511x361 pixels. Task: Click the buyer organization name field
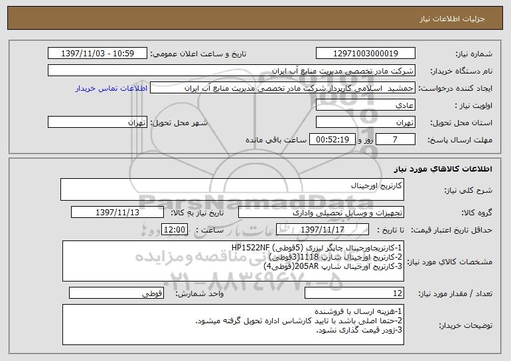pos(232,71)
